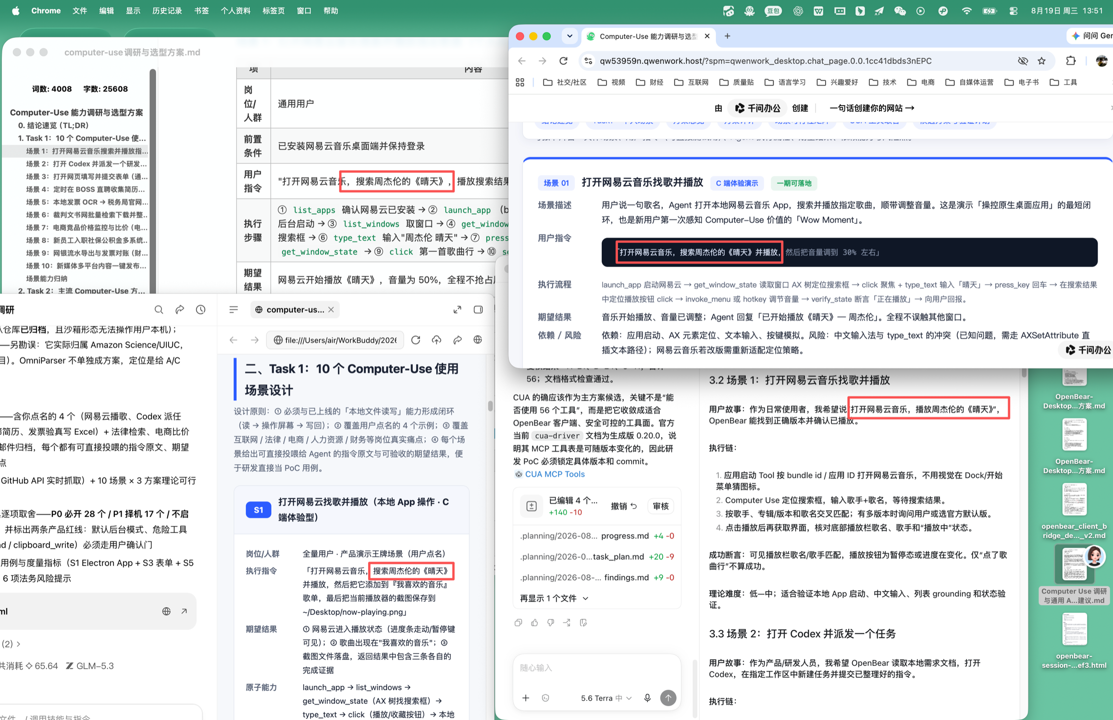
Task: Open the Chrome profile avatar
Action: (1101, 61)
